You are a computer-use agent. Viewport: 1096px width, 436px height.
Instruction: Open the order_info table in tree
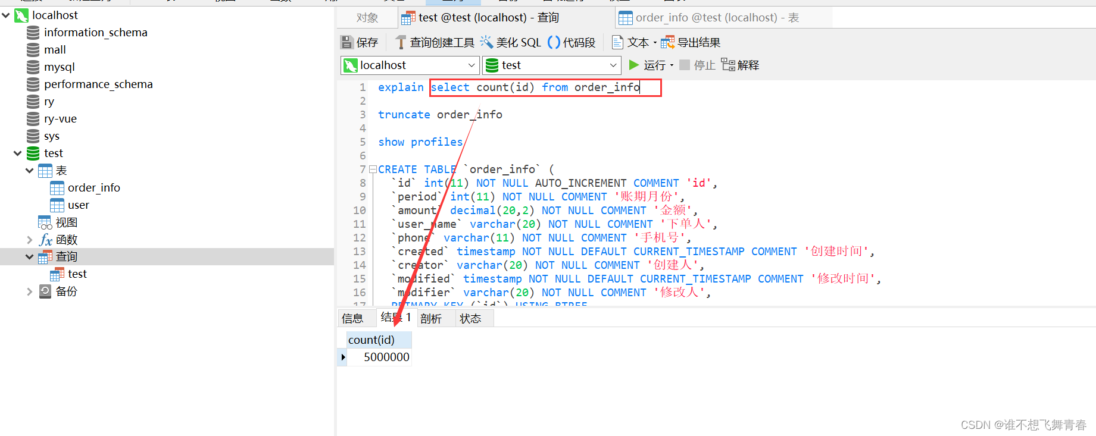pos(94,188)
